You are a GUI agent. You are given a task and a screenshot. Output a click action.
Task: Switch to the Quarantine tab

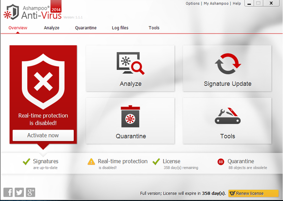click(86, 28)
